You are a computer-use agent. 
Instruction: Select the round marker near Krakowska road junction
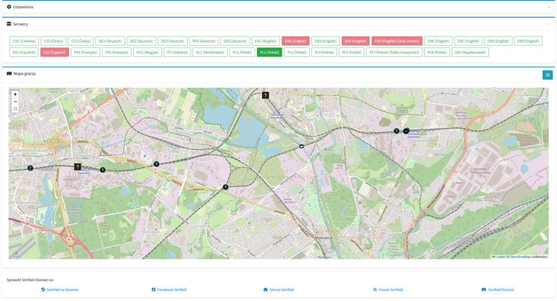[x=226, y=187]
